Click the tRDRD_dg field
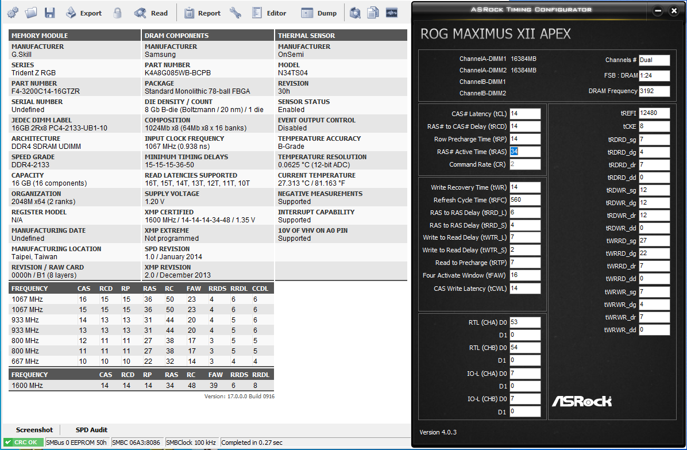Viewport: 687px width, 450px height. click(x=654, y=152)
